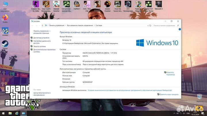Image resolution: width=207 pixels, height=116 pixels.
Task: Open the Plants vs Zombies shortcut
Action: tap(138, 6)
